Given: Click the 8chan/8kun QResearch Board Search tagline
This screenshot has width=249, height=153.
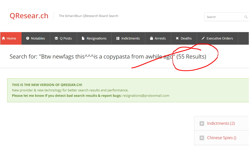Looking at the screenshot, I should [x=89, y=16].
